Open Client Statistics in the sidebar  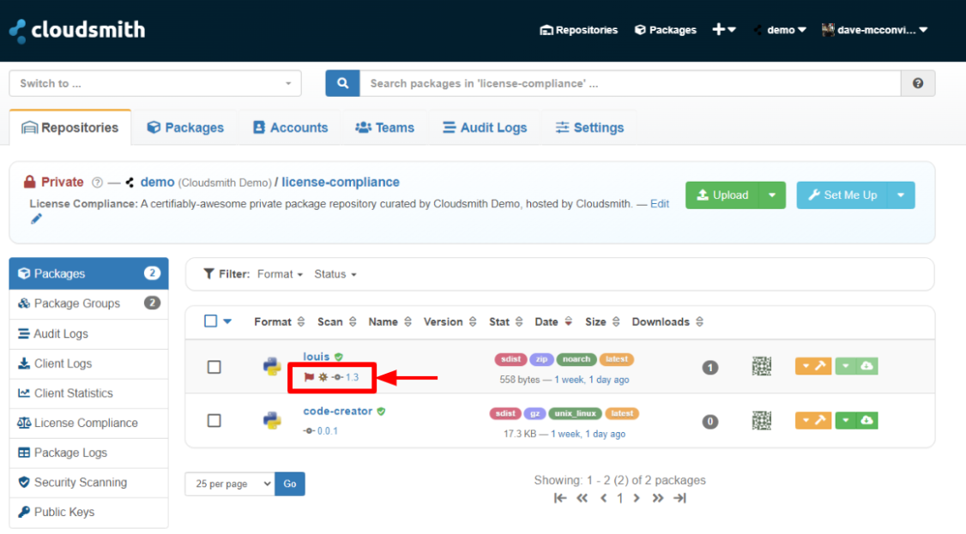[88, 393]
